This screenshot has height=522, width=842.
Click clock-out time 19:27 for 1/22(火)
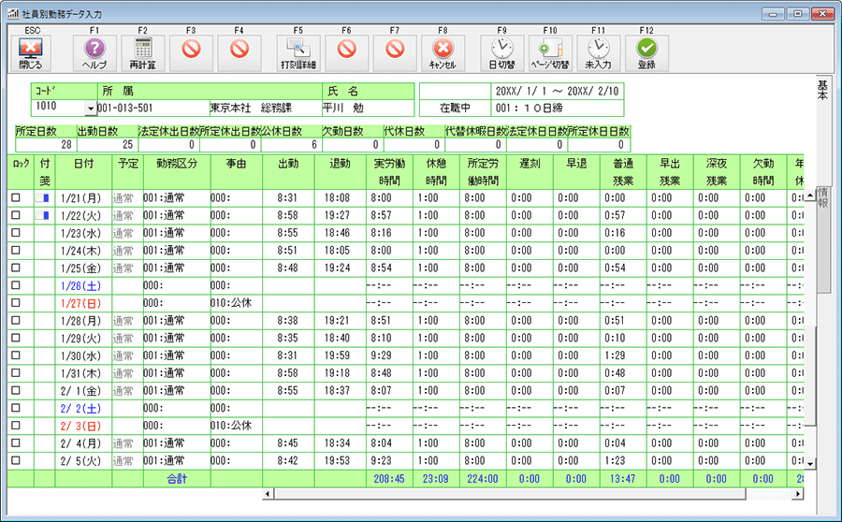[x=337, y=215]
